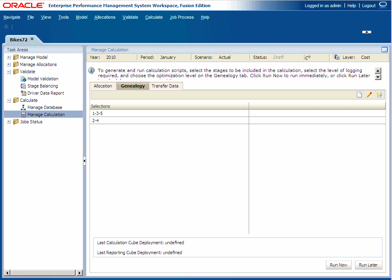The height and width of the screenshot is (280, 392).
Task: Expand the Manage Model tree node
Action: (x=9, y=57)
